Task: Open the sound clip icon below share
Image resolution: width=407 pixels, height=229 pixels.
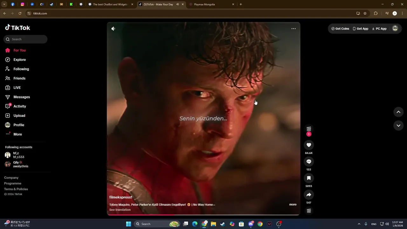Action: (309, 211)
